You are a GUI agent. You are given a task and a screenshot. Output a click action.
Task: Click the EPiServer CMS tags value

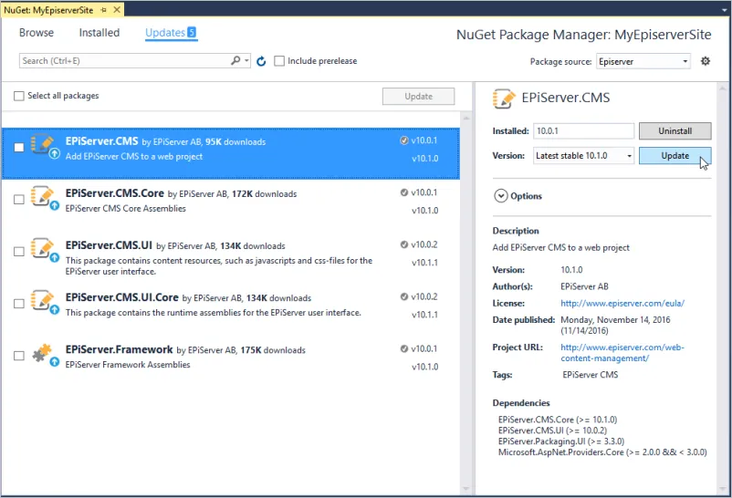tap(591, 375)
